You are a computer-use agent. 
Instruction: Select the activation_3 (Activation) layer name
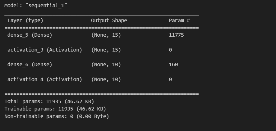coord(45,50)
